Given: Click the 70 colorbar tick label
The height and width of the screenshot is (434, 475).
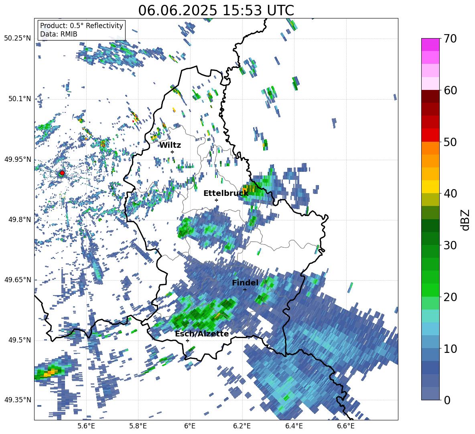Looking at the screenshot, I should tap(450, 39).
